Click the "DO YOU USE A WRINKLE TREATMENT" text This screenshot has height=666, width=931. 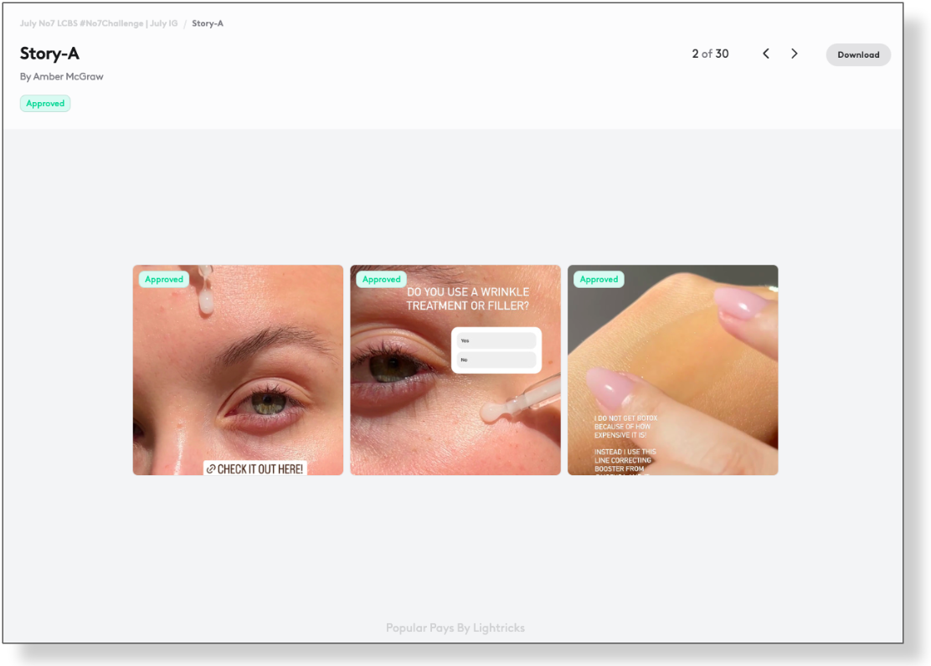coord(467,300)
